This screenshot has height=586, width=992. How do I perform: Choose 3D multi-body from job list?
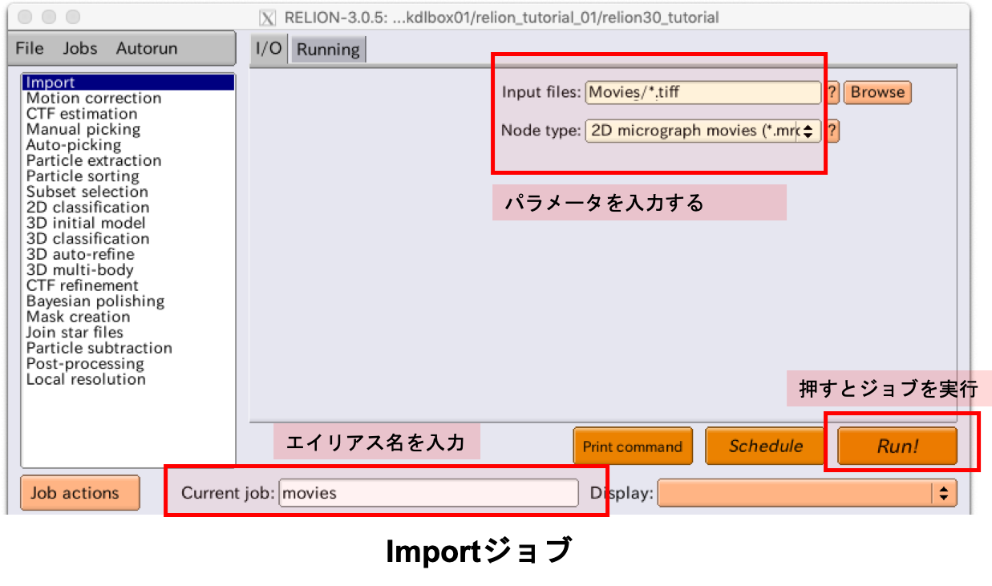point(129,270)
